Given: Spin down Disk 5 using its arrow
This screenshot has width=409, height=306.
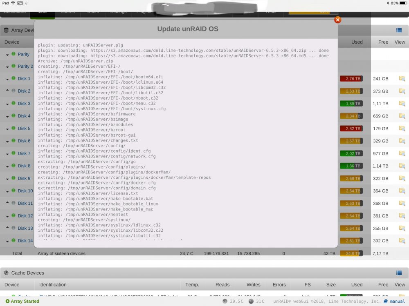Looking at the screenshot, I should (7, 129).
